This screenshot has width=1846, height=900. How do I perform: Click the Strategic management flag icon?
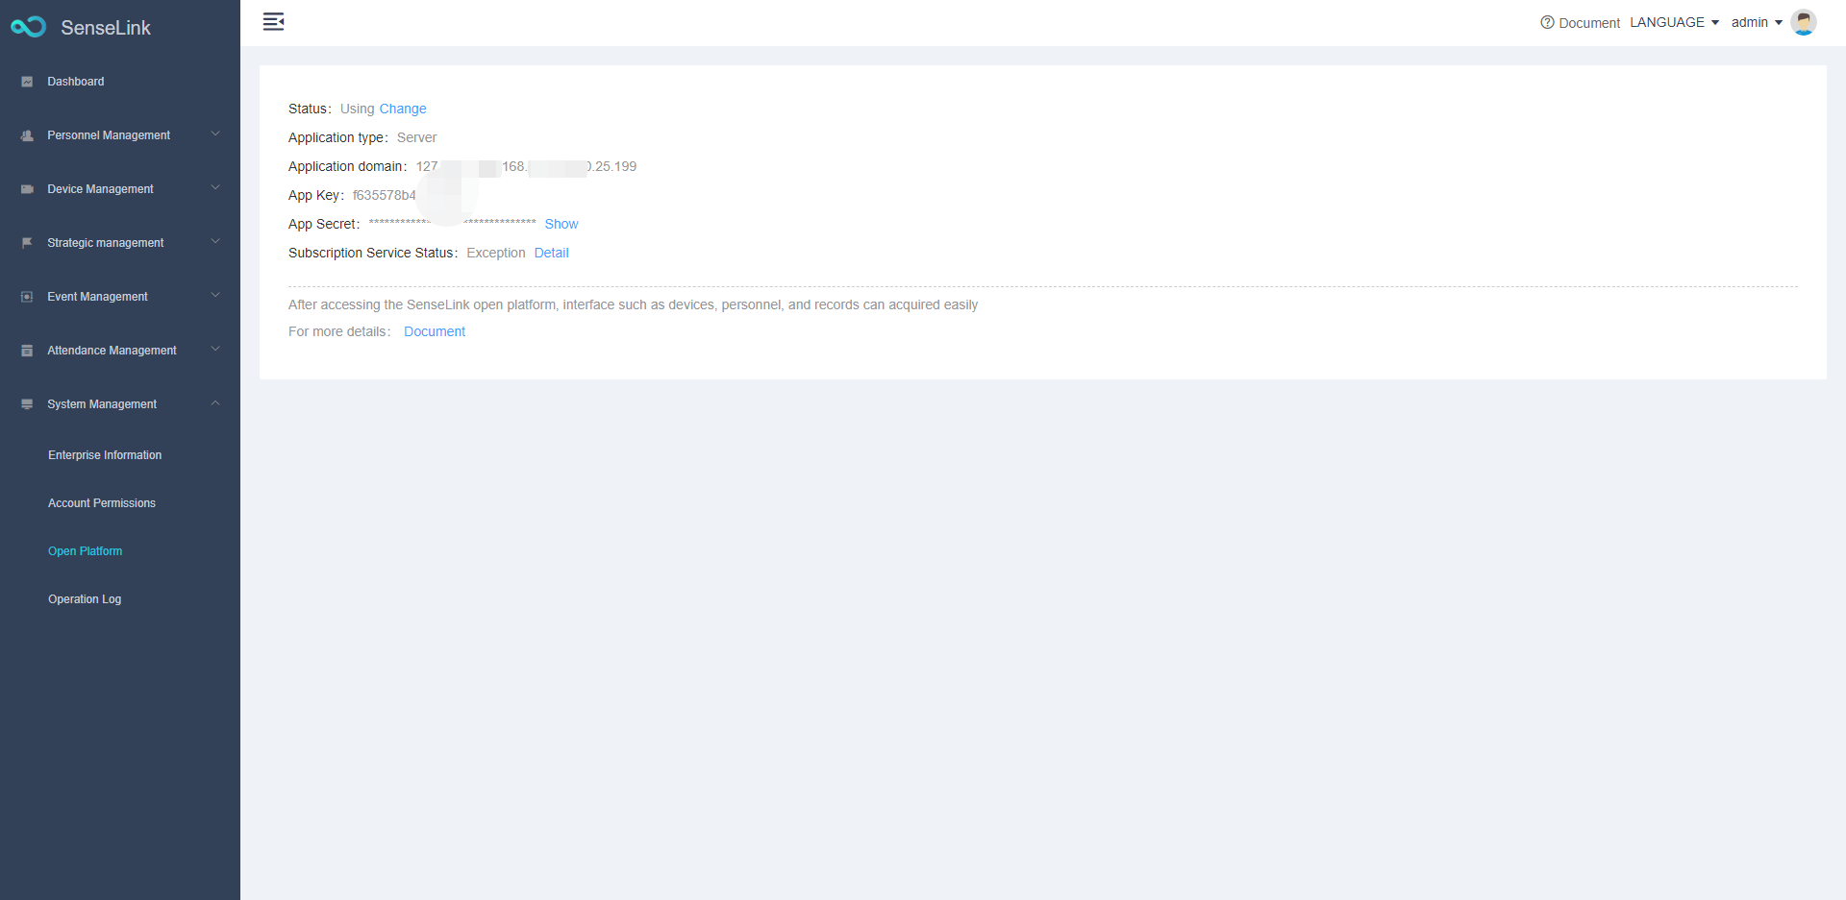27,243
